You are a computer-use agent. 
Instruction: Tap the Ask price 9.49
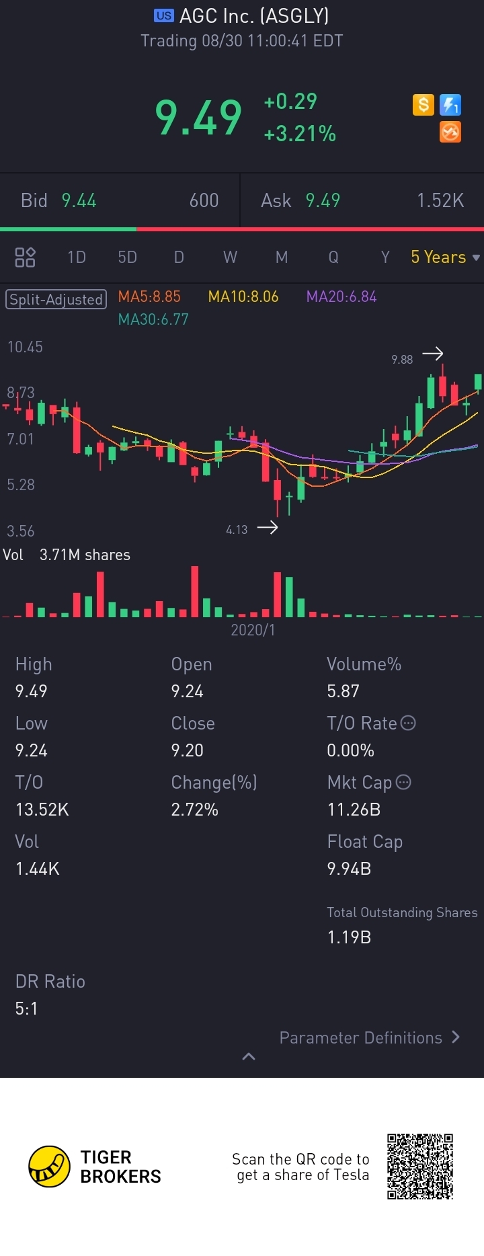[323, 200]
